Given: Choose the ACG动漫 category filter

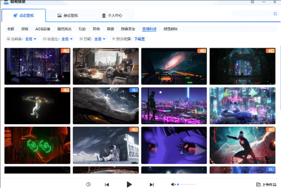Looking at the screenshot, I should click(x=42, y=29).
